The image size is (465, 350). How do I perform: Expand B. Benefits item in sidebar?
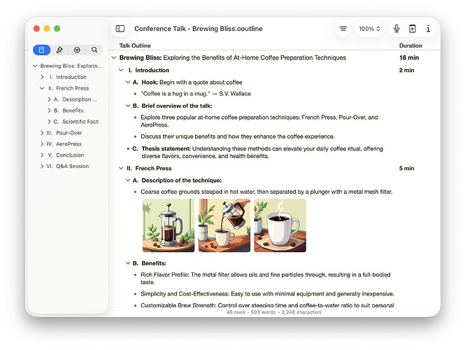click(x=49, y=111)
